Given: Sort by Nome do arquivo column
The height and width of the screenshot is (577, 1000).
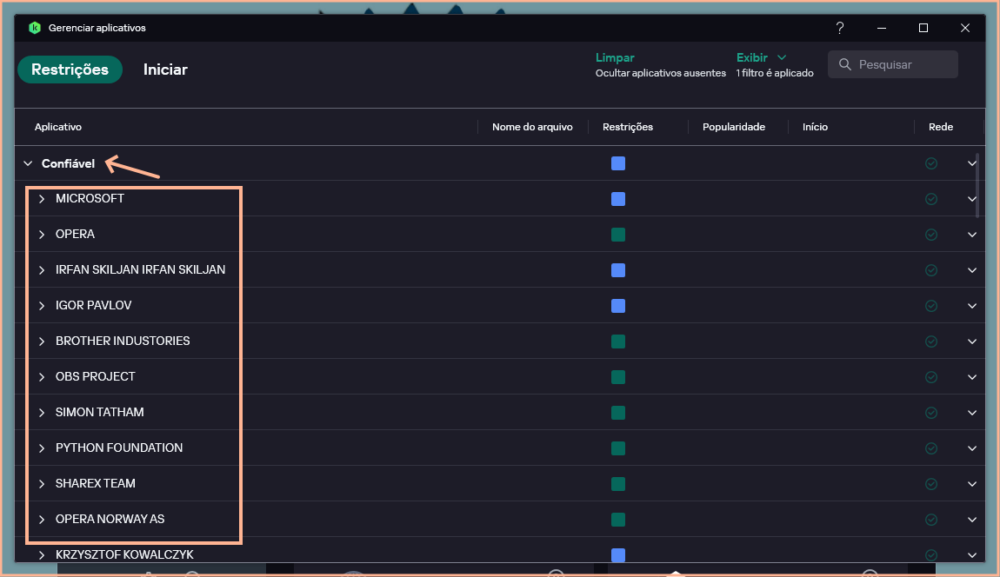Looking at the screenshot, I should pyautogui.click(x=532, y=127).
